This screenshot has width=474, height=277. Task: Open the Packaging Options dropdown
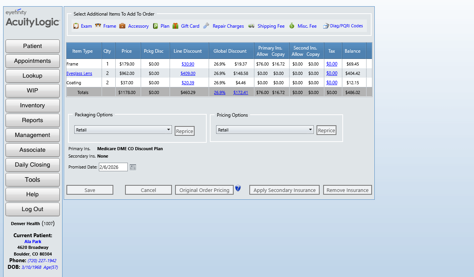tap(123, 130)
